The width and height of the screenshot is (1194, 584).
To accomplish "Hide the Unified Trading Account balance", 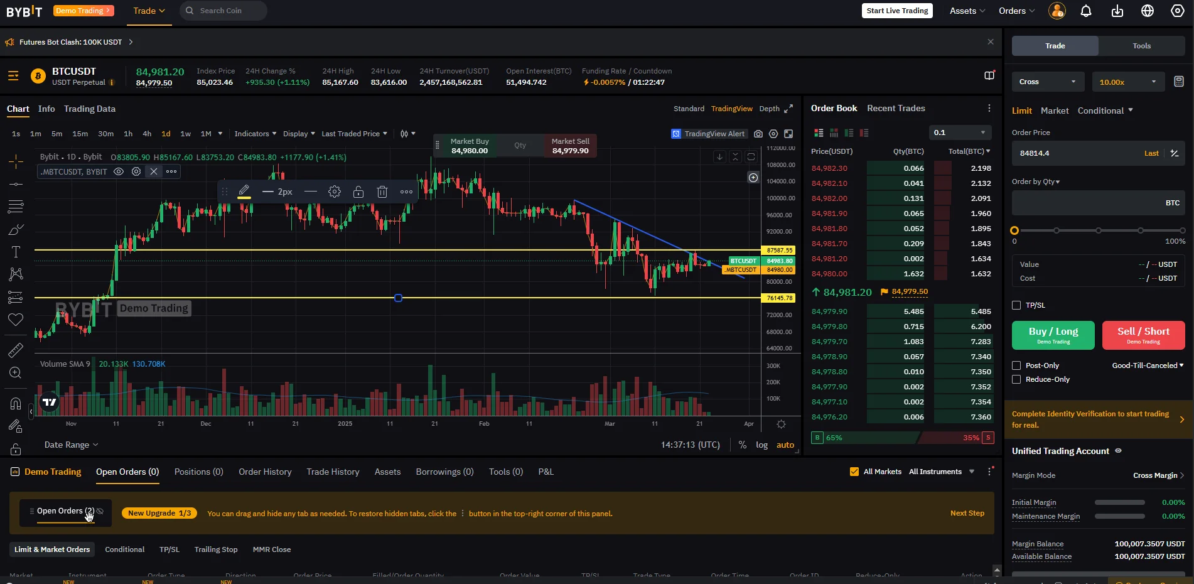I will click(1118, 451).
